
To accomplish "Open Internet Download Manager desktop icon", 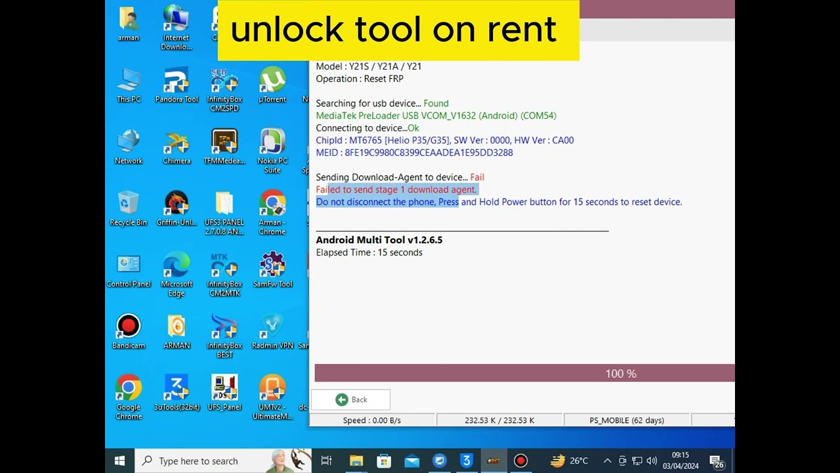I will (x=176, y=28).
